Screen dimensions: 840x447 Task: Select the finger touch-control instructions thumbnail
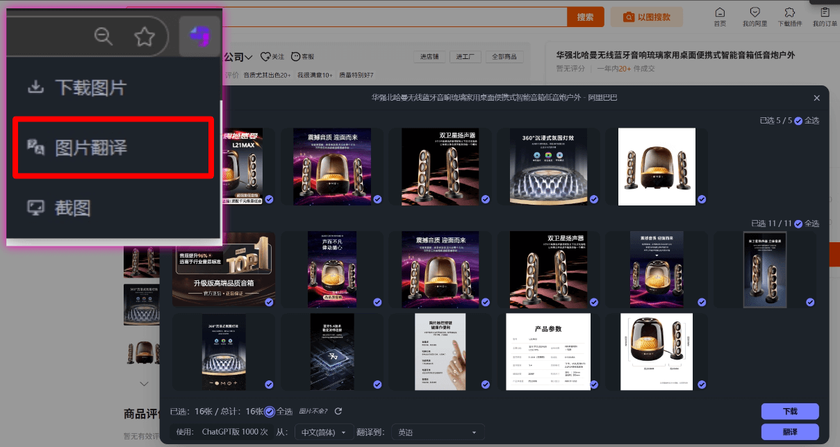point(440,352)
